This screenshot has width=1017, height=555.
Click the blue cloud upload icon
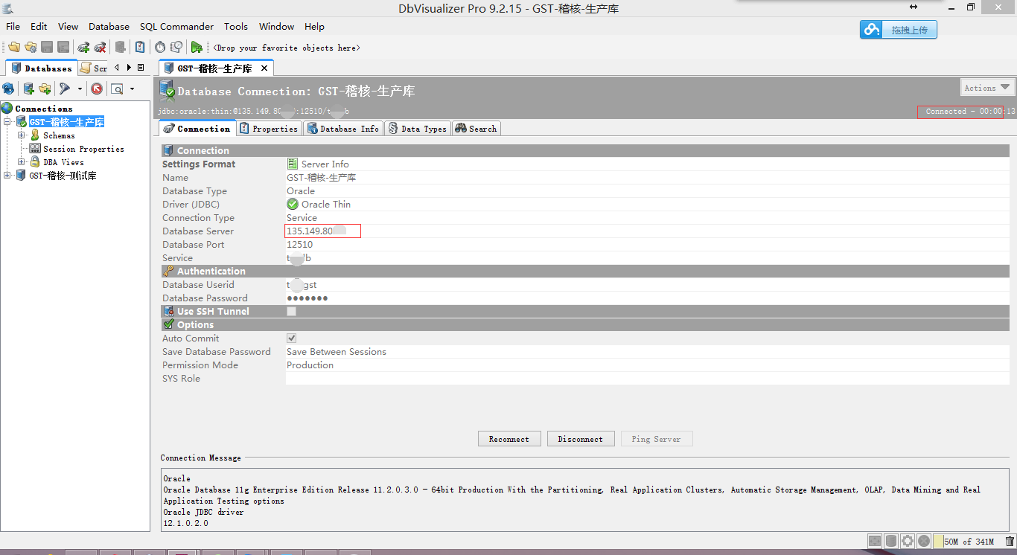click(872, 30)
